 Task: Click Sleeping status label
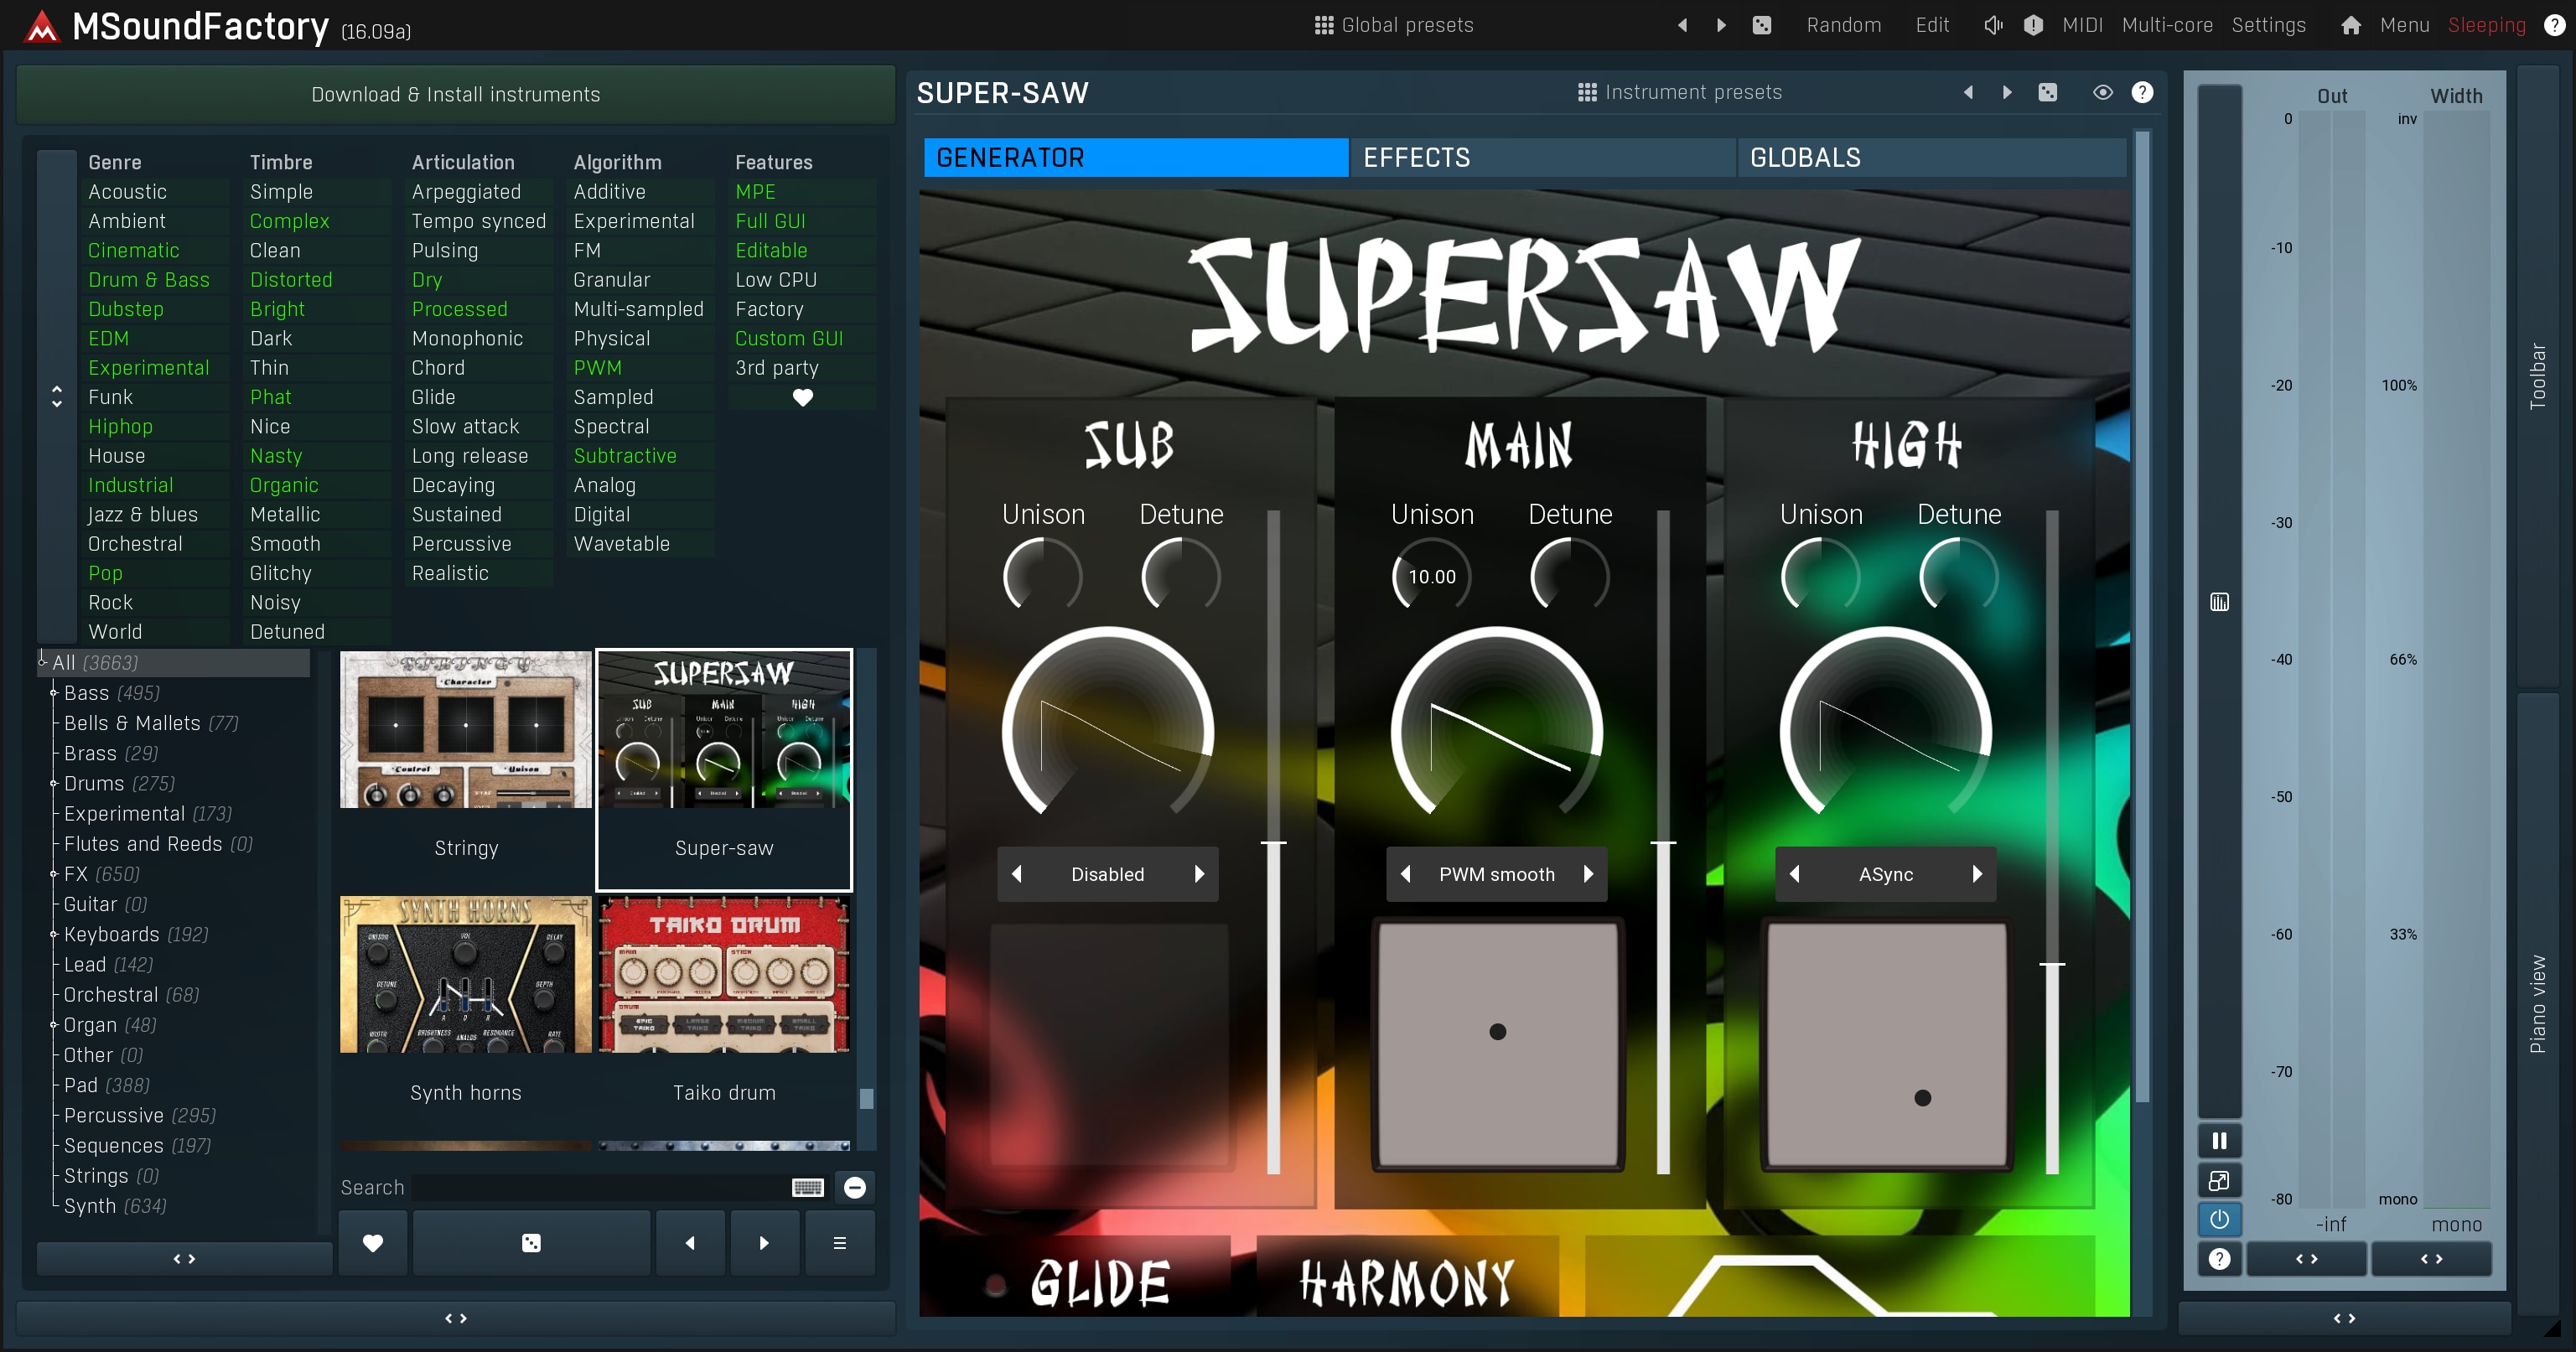click(x=2486, y=25)
